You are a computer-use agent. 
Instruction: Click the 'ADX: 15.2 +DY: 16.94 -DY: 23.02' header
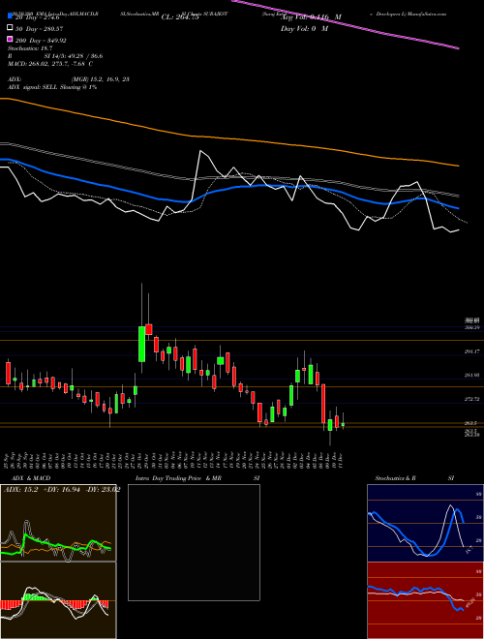(62, 490)
